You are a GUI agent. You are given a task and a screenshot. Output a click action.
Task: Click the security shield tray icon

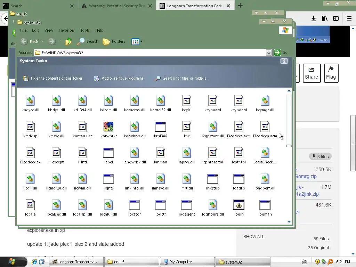tap(317, 262)
